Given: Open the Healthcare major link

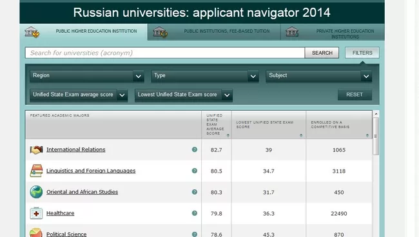Looking at the screenshot, I should pyautogui.click(x=61, y=213).
